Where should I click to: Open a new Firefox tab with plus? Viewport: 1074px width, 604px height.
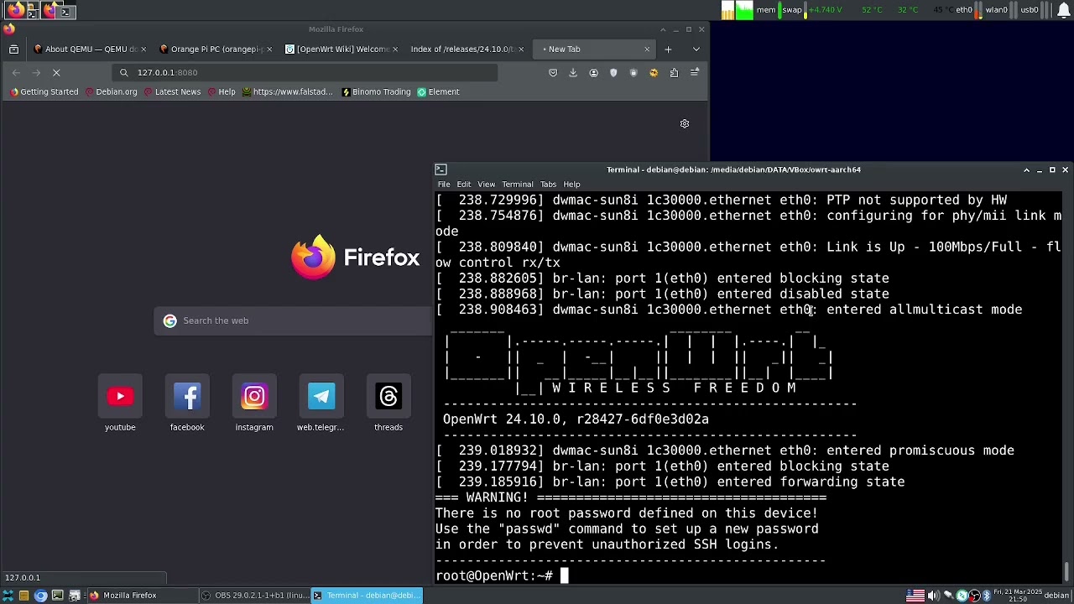[668, 49]
